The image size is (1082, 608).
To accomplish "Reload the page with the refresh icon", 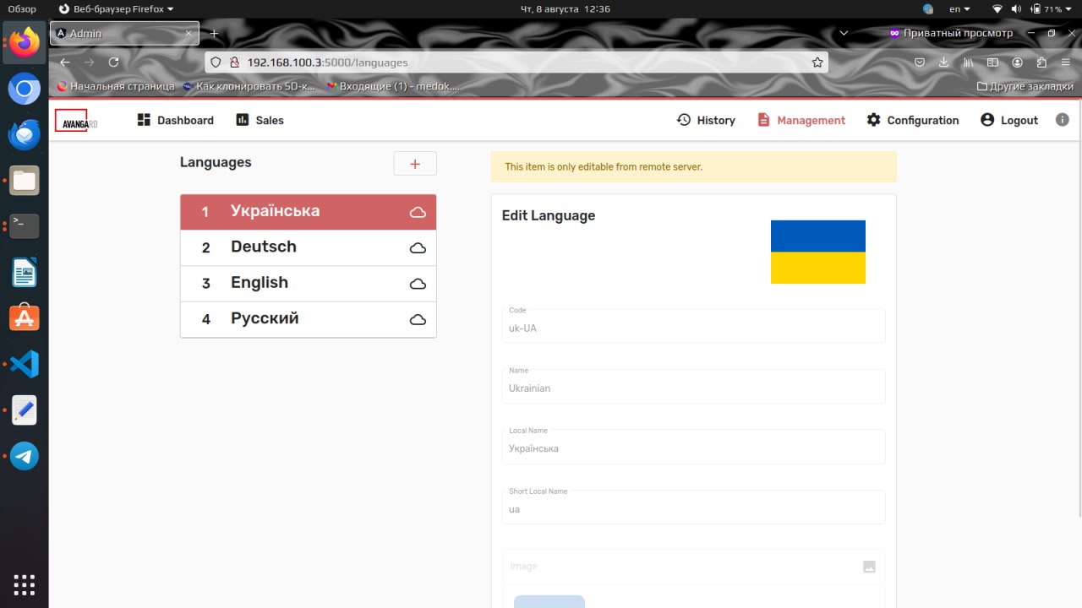I will 114,62.
